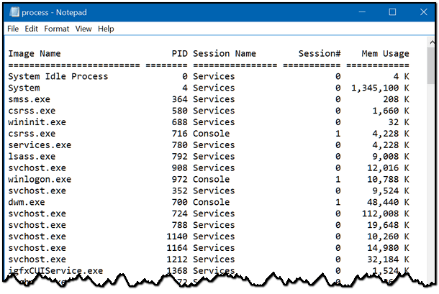Viewport: 439px width, 294px height.
Task: Click the "process - Notepad" window title
Action: (x=54, y=13)
